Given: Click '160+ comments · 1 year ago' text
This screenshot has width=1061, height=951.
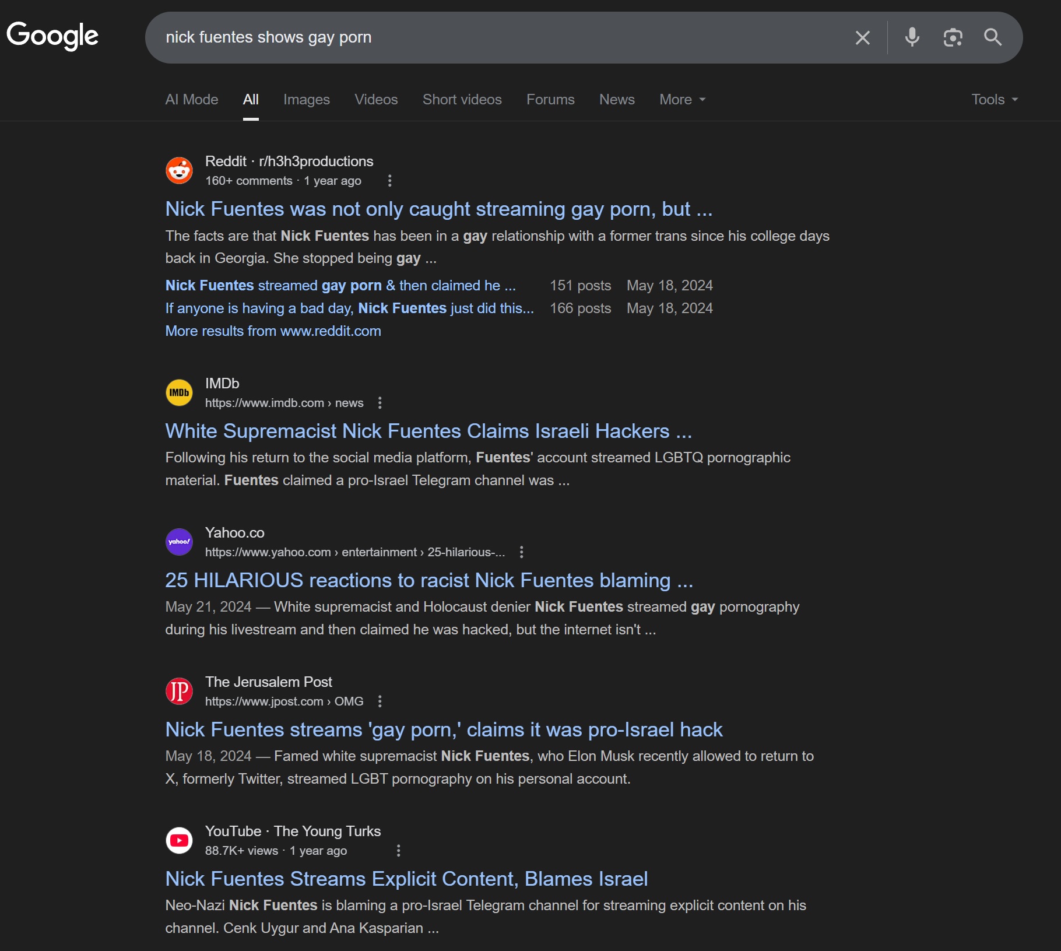Looking at the screenshot, I should 283,181.
